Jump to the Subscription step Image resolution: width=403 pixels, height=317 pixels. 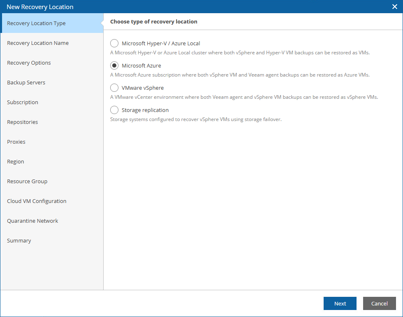click(x=23, y=103)
